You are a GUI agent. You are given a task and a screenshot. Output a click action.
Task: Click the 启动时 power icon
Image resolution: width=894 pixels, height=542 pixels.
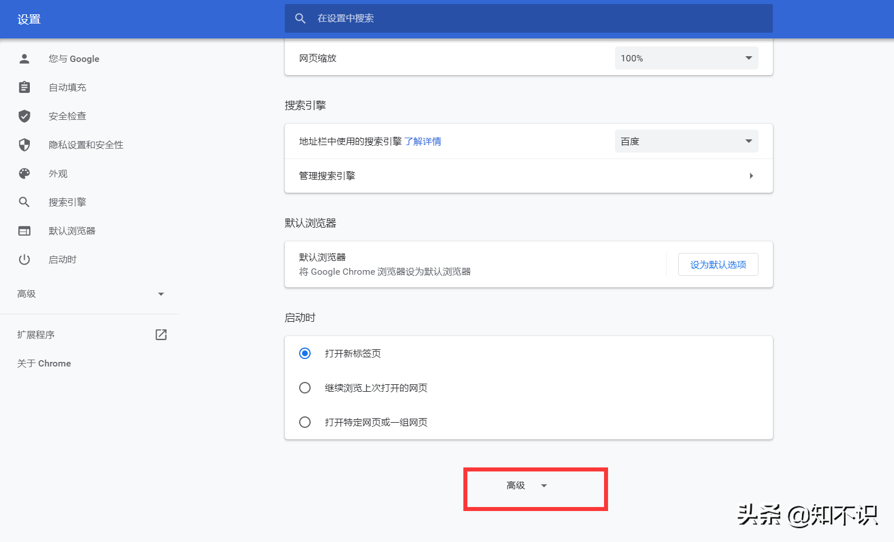click(x=24, y=259)
